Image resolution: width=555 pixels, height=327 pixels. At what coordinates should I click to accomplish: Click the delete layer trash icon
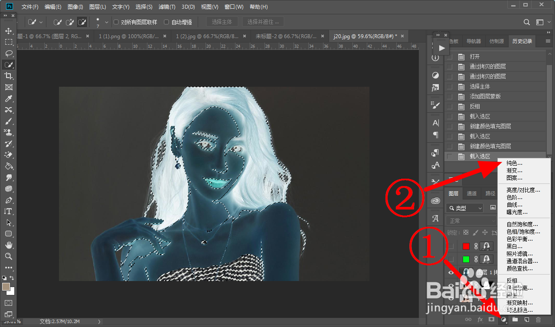coord(538,320)
